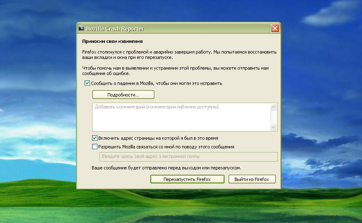Click the heading 'Приносим свои извинения'

pyautogui.click(x=112, y=41)
